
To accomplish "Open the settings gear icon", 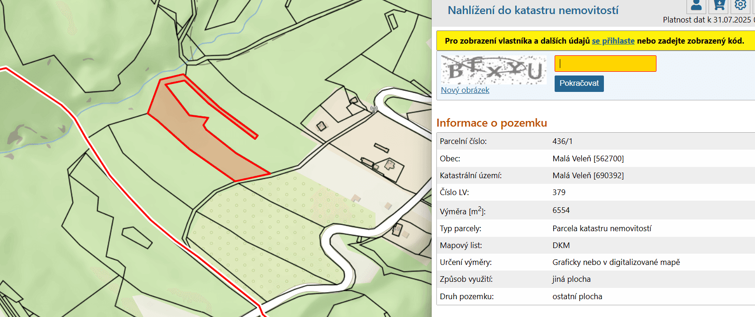I will click(740, 5).
